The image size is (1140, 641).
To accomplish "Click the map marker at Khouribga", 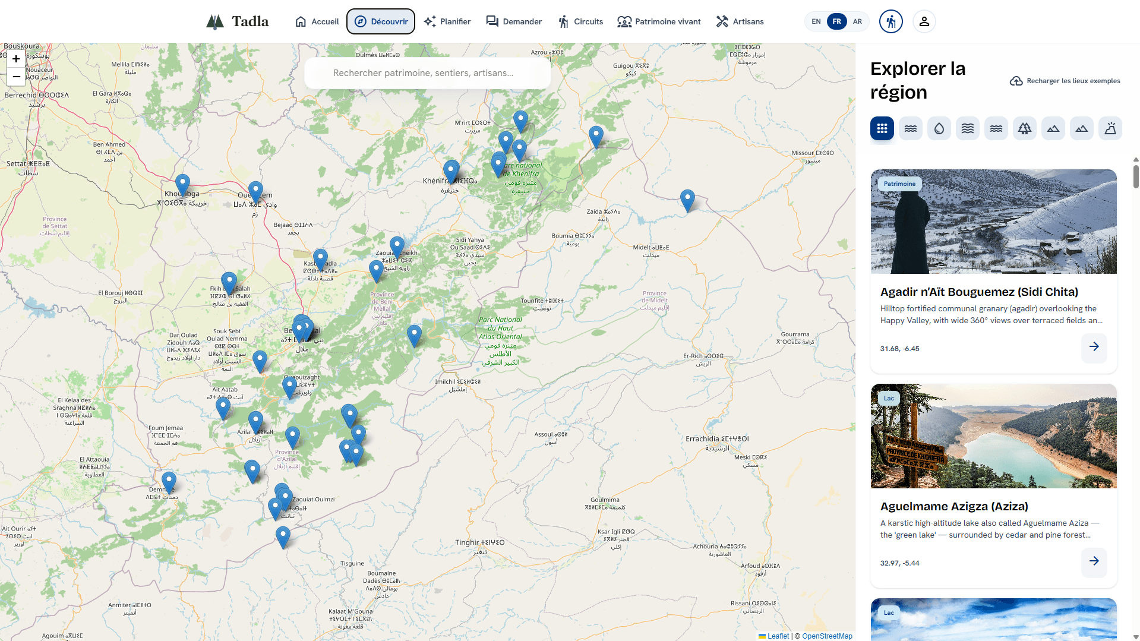I will tap(183, 186).
